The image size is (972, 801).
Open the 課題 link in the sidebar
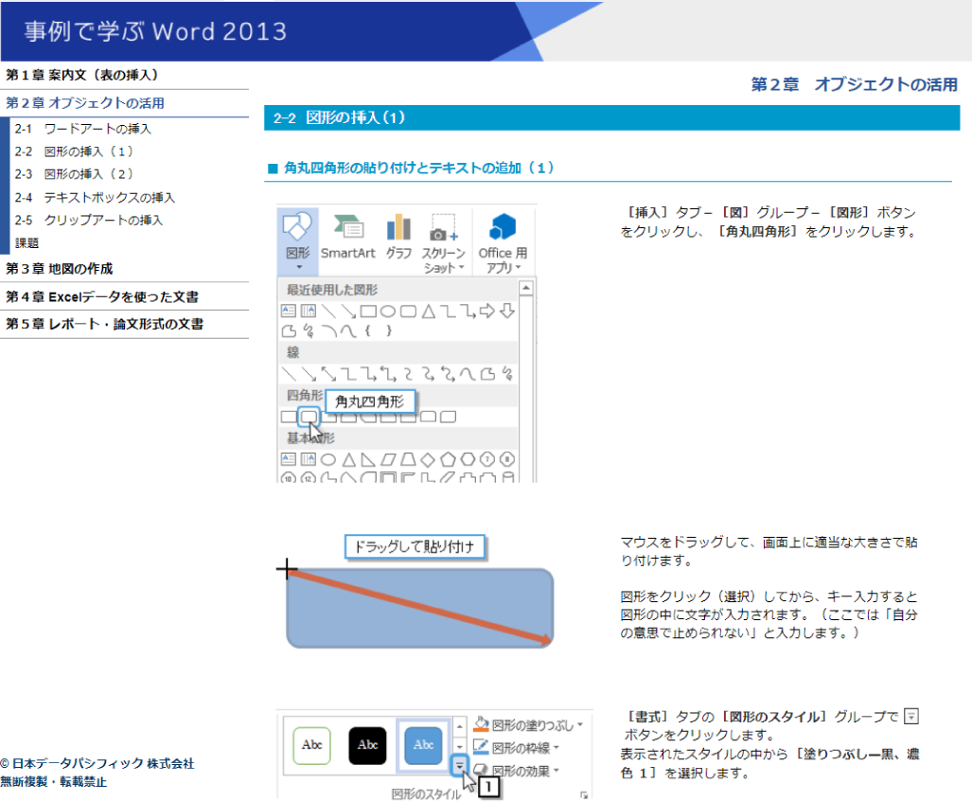pos(27,243)
